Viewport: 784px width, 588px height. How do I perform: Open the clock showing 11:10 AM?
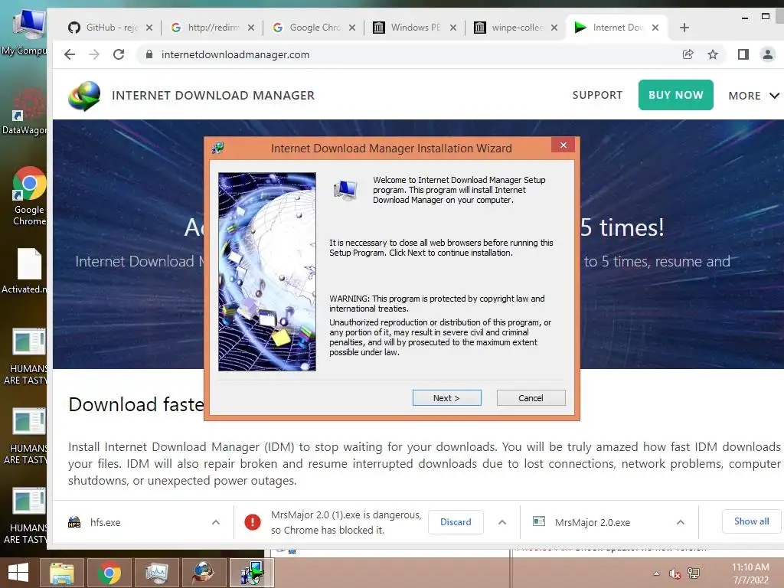click(x=750, y=573)
